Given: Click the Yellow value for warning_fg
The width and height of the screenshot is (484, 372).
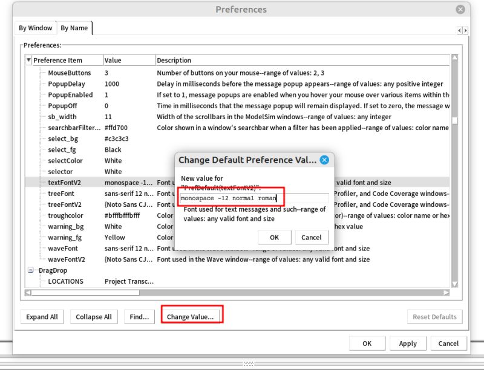Looking at the screenshot, I should point(114,237).
